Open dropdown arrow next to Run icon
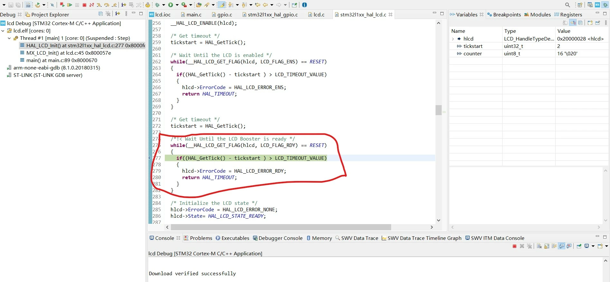The width and height of the screenshot is (610, 282). [x=177, y=5]
